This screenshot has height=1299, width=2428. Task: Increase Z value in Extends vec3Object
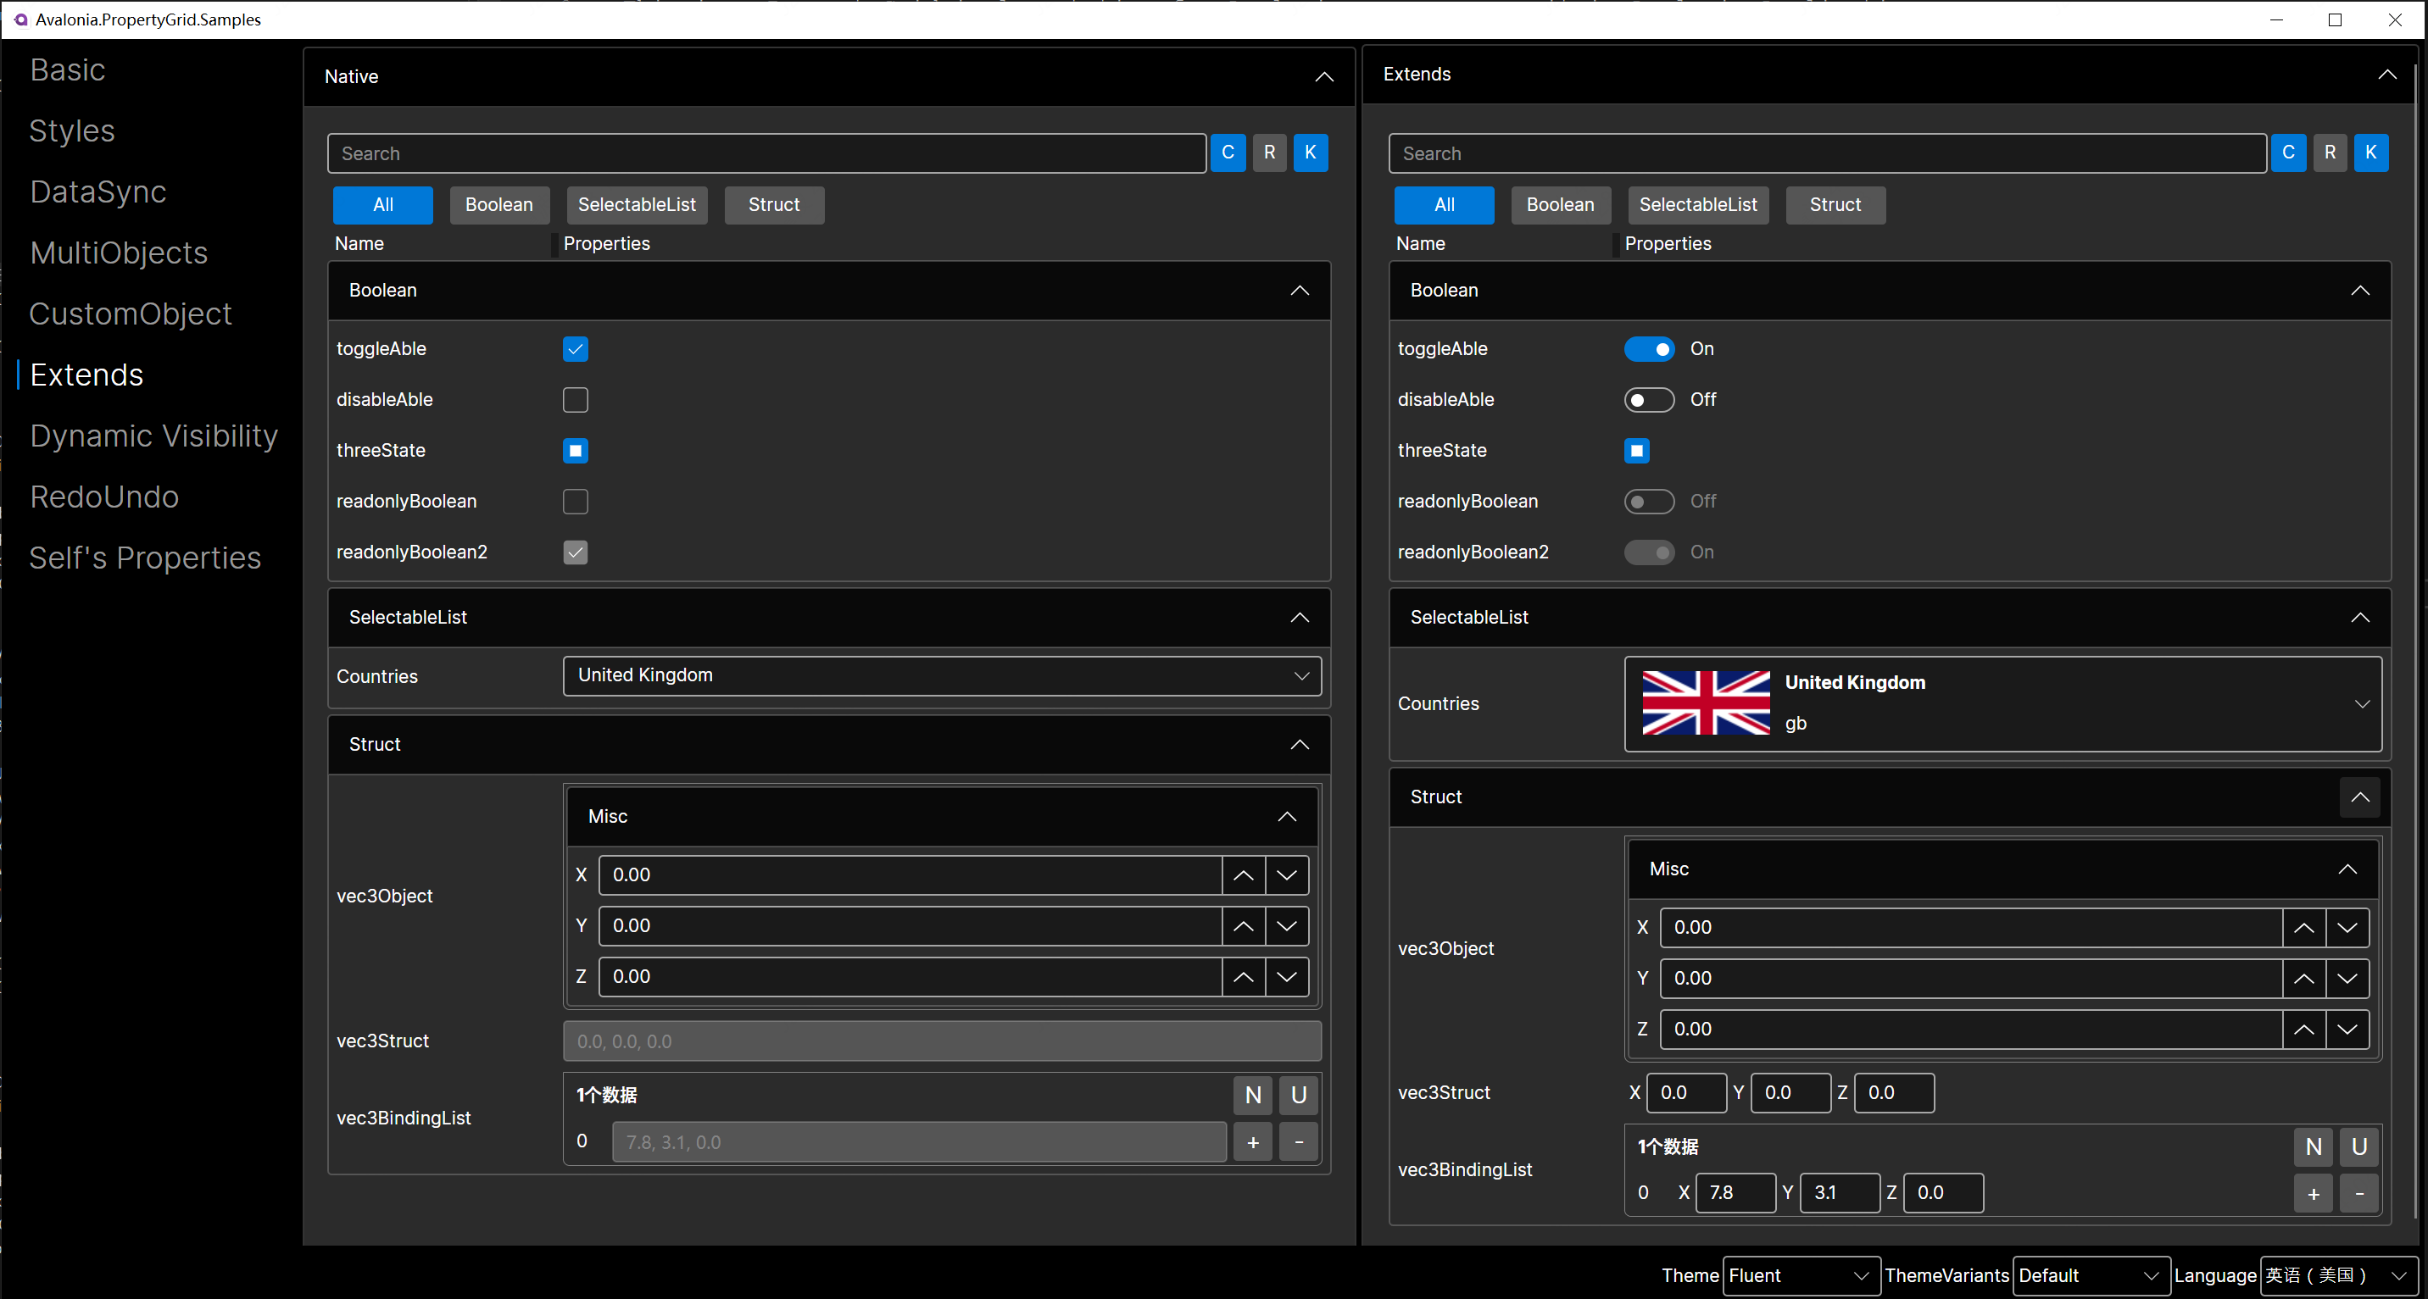(x=2303, y=1030)
